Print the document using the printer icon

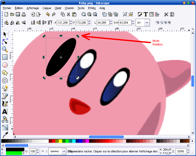[x=24, y=15]
